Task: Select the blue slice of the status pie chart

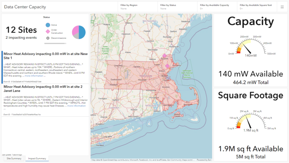Action: point(82,32)
